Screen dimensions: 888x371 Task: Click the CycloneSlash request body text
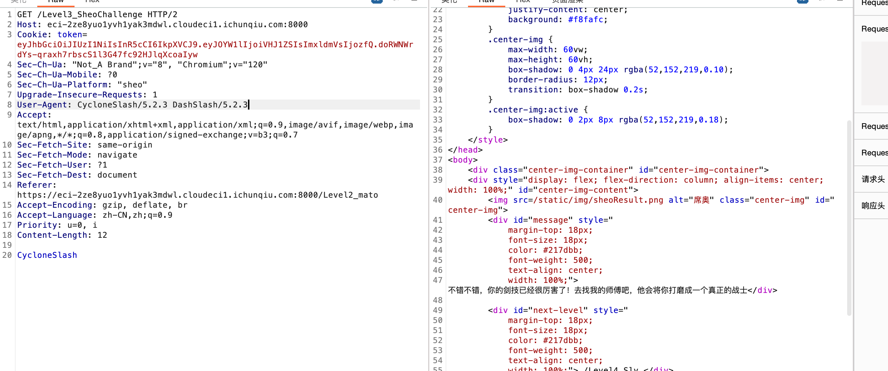click(47, 255)
